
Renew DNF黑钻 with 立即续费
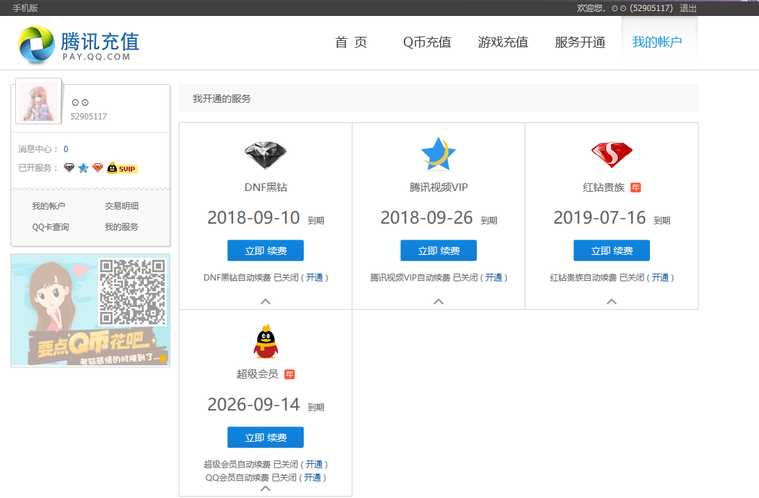(x=266, y=251)
